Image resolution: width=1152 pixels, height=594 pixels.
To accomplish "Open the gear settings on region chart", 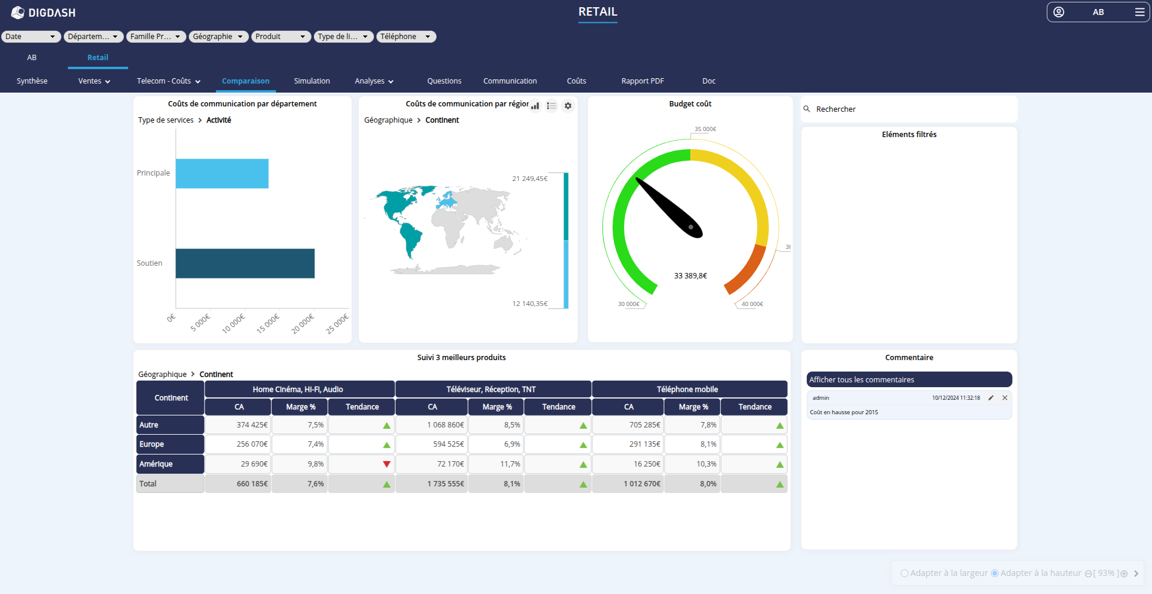I will click(568, 106).
